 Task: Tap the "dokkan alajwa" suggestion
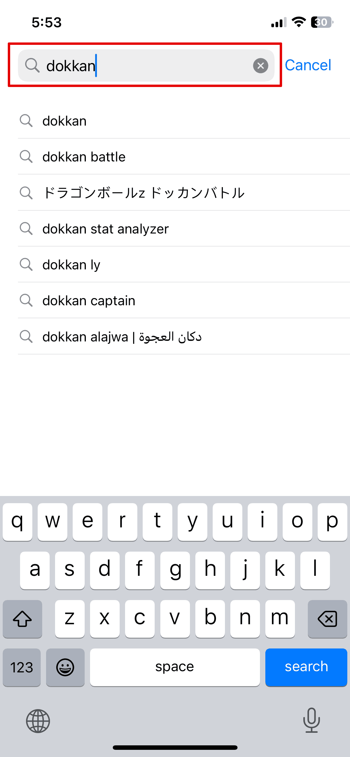(x=122, y=337)
